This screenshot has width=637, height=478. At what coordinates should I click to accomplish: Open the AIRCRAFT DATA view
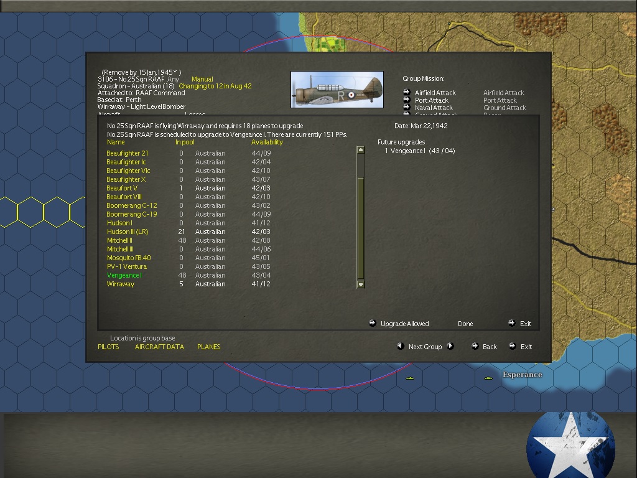coord(159,347)
